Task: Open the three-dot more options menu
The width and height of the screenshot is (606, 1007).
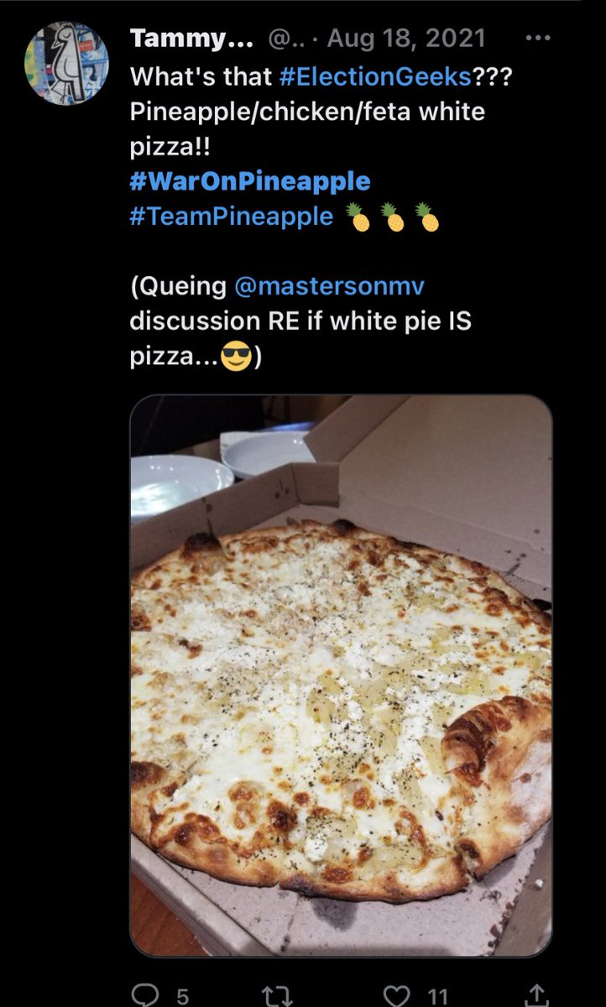Action: (x=537, y=38)
